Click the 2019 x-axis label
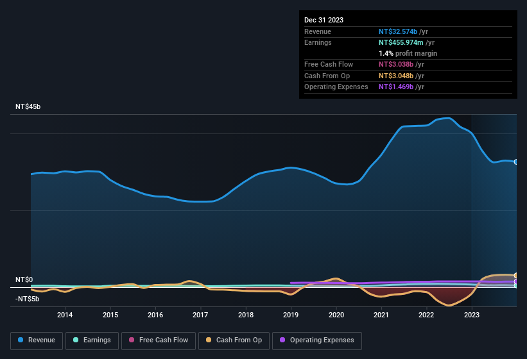The height and width of the screenshot is (359, 527). [291, 315]
